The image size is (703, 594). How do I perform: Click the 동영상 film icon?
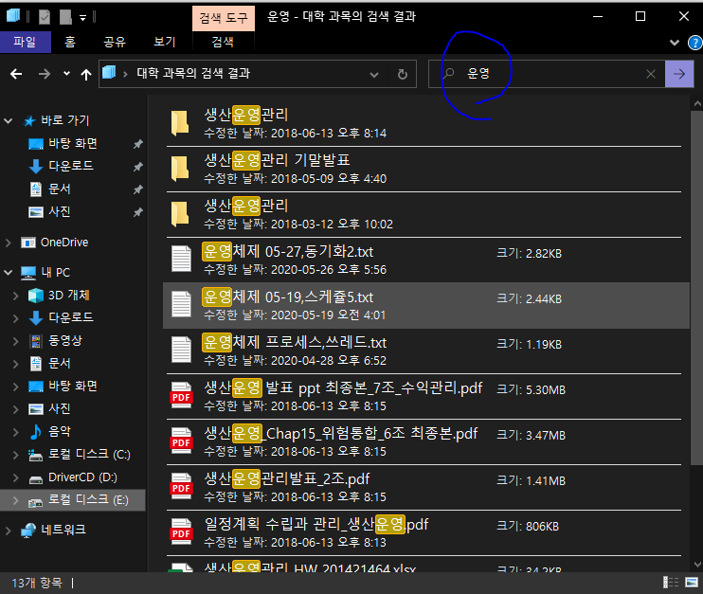click(36, 341)
